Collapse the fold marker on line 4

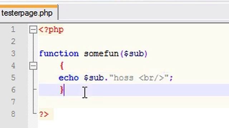[33, 66]
